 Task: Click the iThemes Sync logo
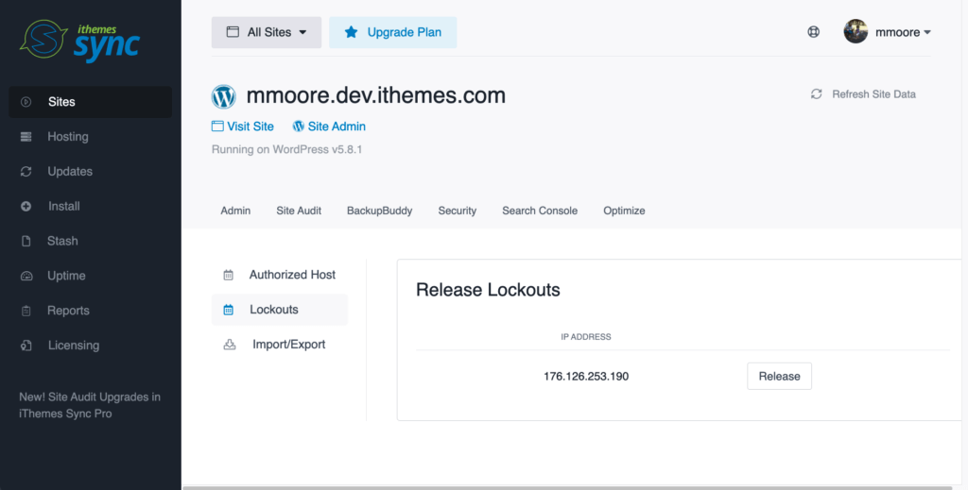click(x=79, y=41)
